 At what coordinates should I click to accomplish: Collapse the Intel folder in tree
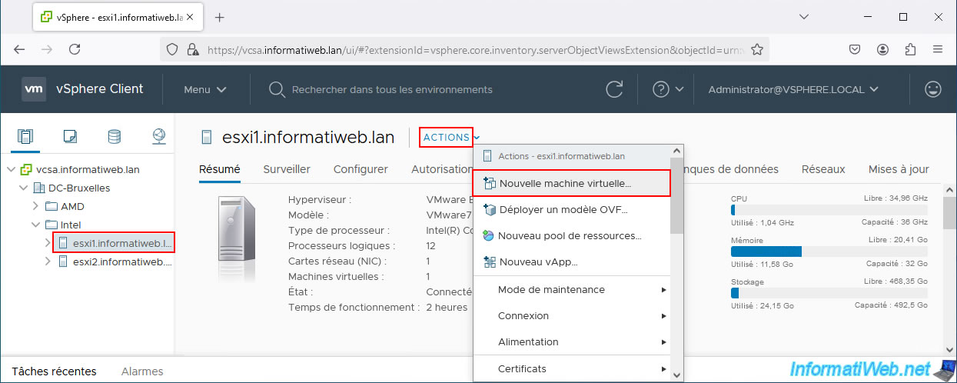[35, 225]
